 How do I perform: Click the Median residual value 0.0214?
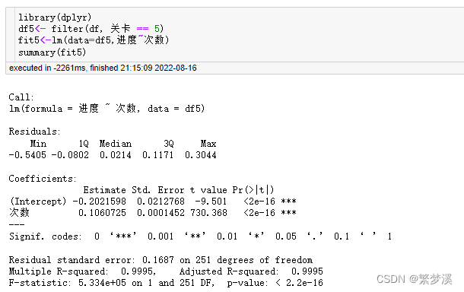116,155
